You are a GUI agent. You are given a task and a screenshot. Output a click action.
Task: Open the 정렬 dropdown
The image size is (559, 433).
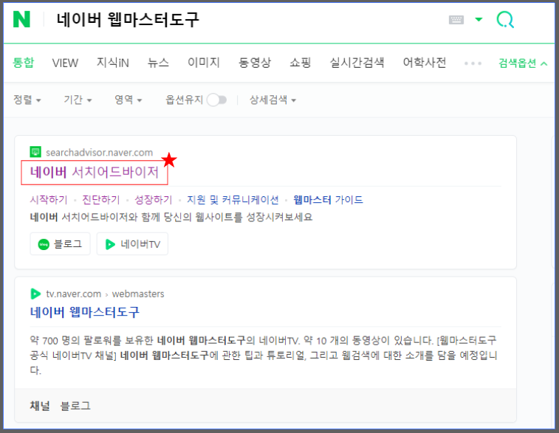pos(27,100)
